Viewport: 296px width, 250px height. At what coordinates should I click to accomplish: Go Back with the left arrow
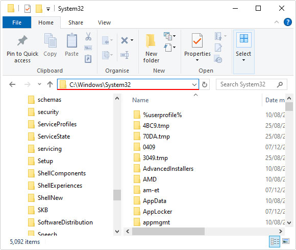(12, 84)
